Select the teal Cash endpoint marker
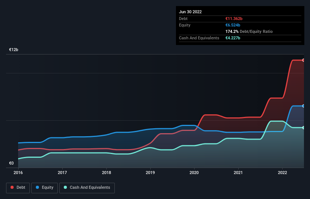This screenshot has width=310, height=199. coord(304,128)
